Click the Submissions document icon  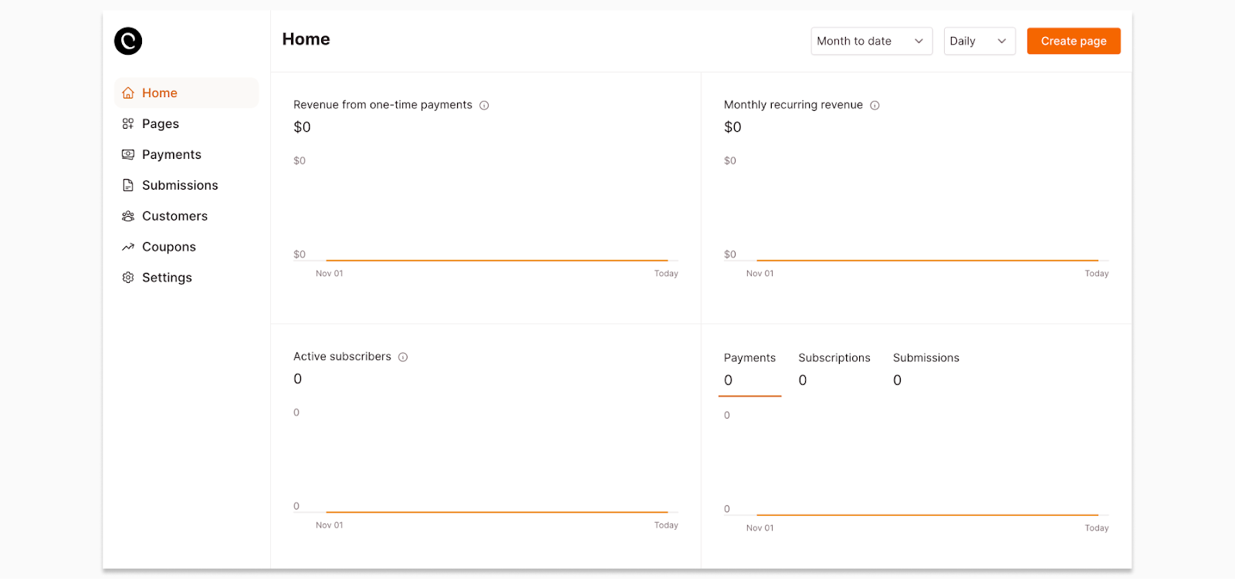(x=128, y=186)
